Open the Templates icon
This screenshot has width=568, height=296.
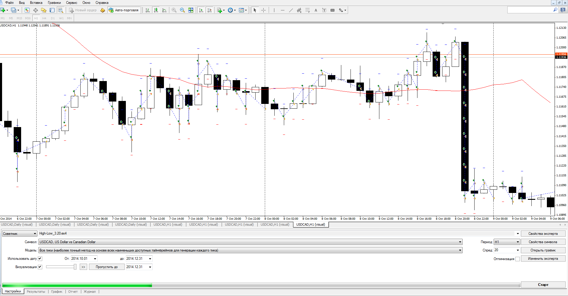(x=241, y=10)
